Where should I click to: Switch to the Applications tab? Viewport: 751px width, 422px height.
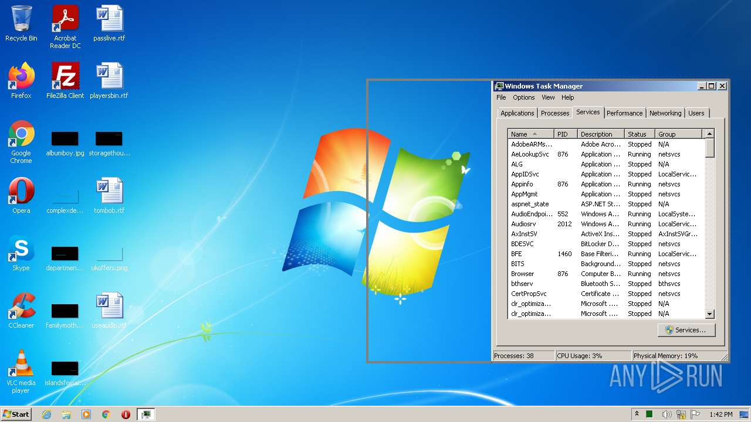517,113
